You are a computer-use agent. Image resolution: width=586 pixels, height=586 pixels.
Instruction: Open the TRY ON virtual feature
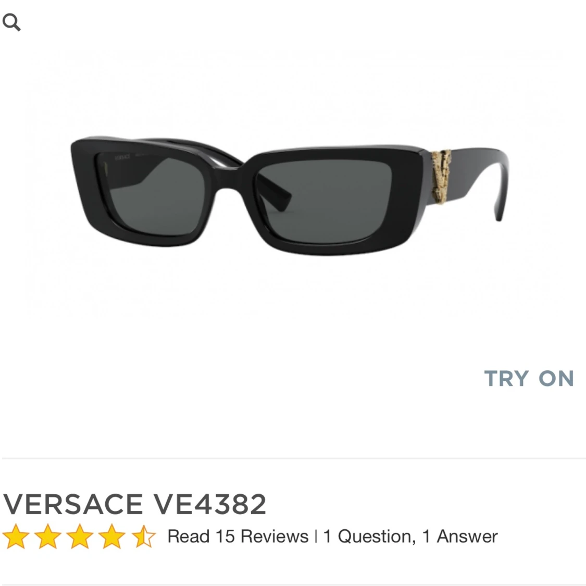click(529, 378)
